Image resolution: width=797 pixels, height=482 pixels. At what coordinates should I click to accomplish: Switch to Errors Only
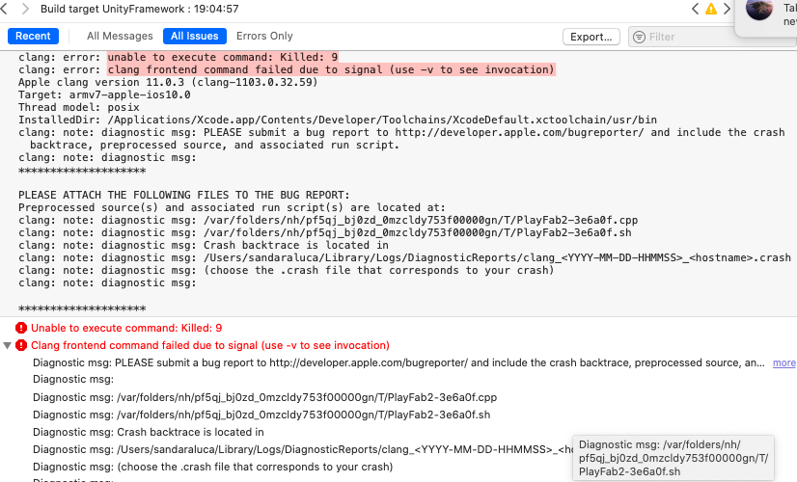pyautogui.click(x=264, y=36)
